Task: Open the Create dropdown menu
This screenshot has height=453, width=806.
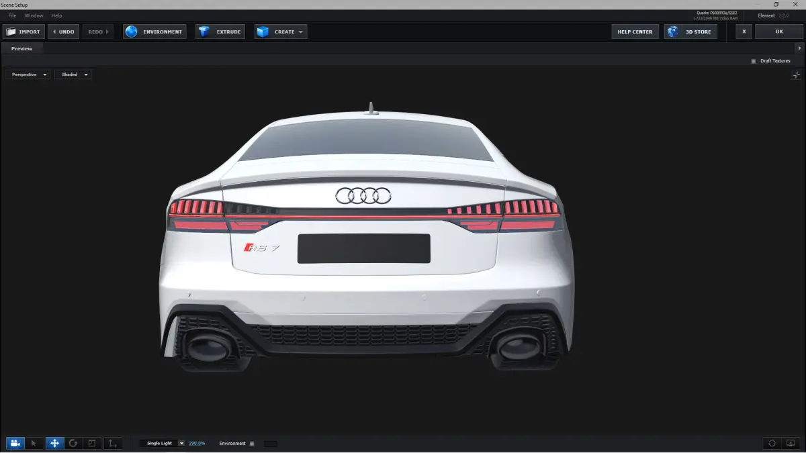Action: [x=281, y=32]
